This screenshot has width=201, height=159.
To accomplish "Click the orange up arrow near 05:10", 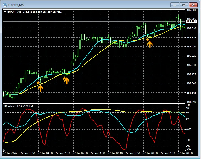I will click(x=67, y=80).
